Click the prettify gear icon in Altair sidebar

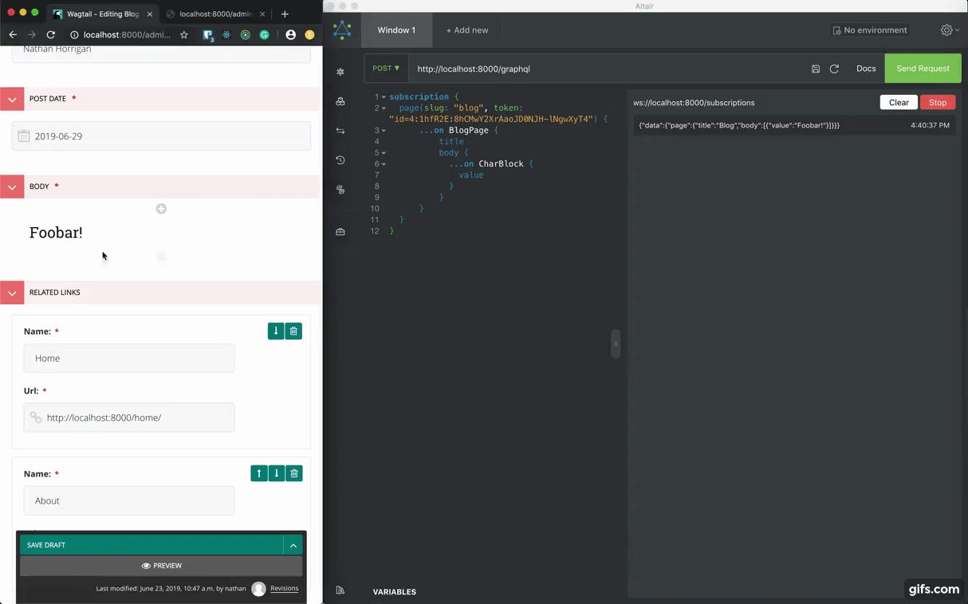click(x=340, y=72)
